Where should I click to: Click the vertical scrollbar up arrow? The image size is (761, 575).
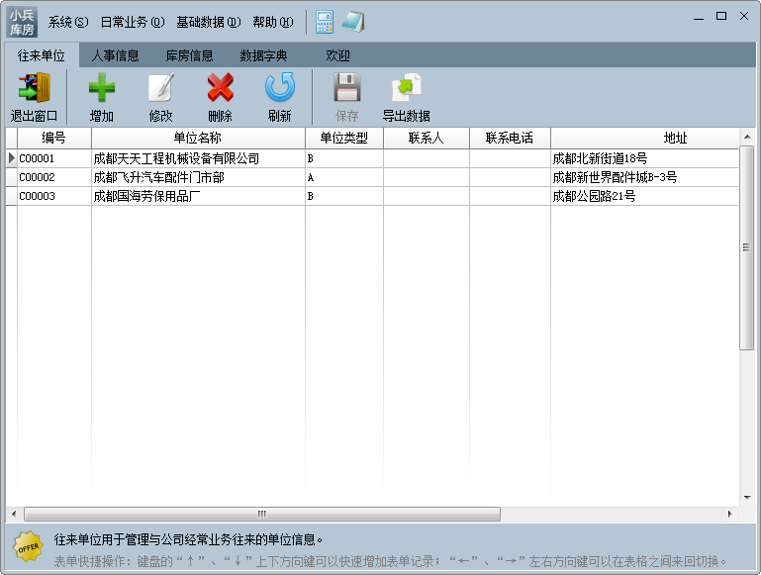747,137
